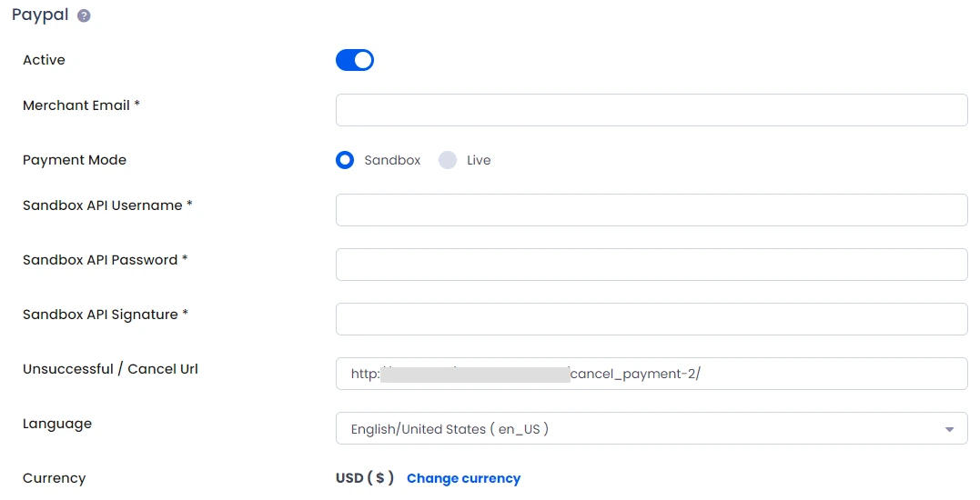
Task: Focus the Sandbox API Password field
Action: pyautogui.click(x=652, y=265)
